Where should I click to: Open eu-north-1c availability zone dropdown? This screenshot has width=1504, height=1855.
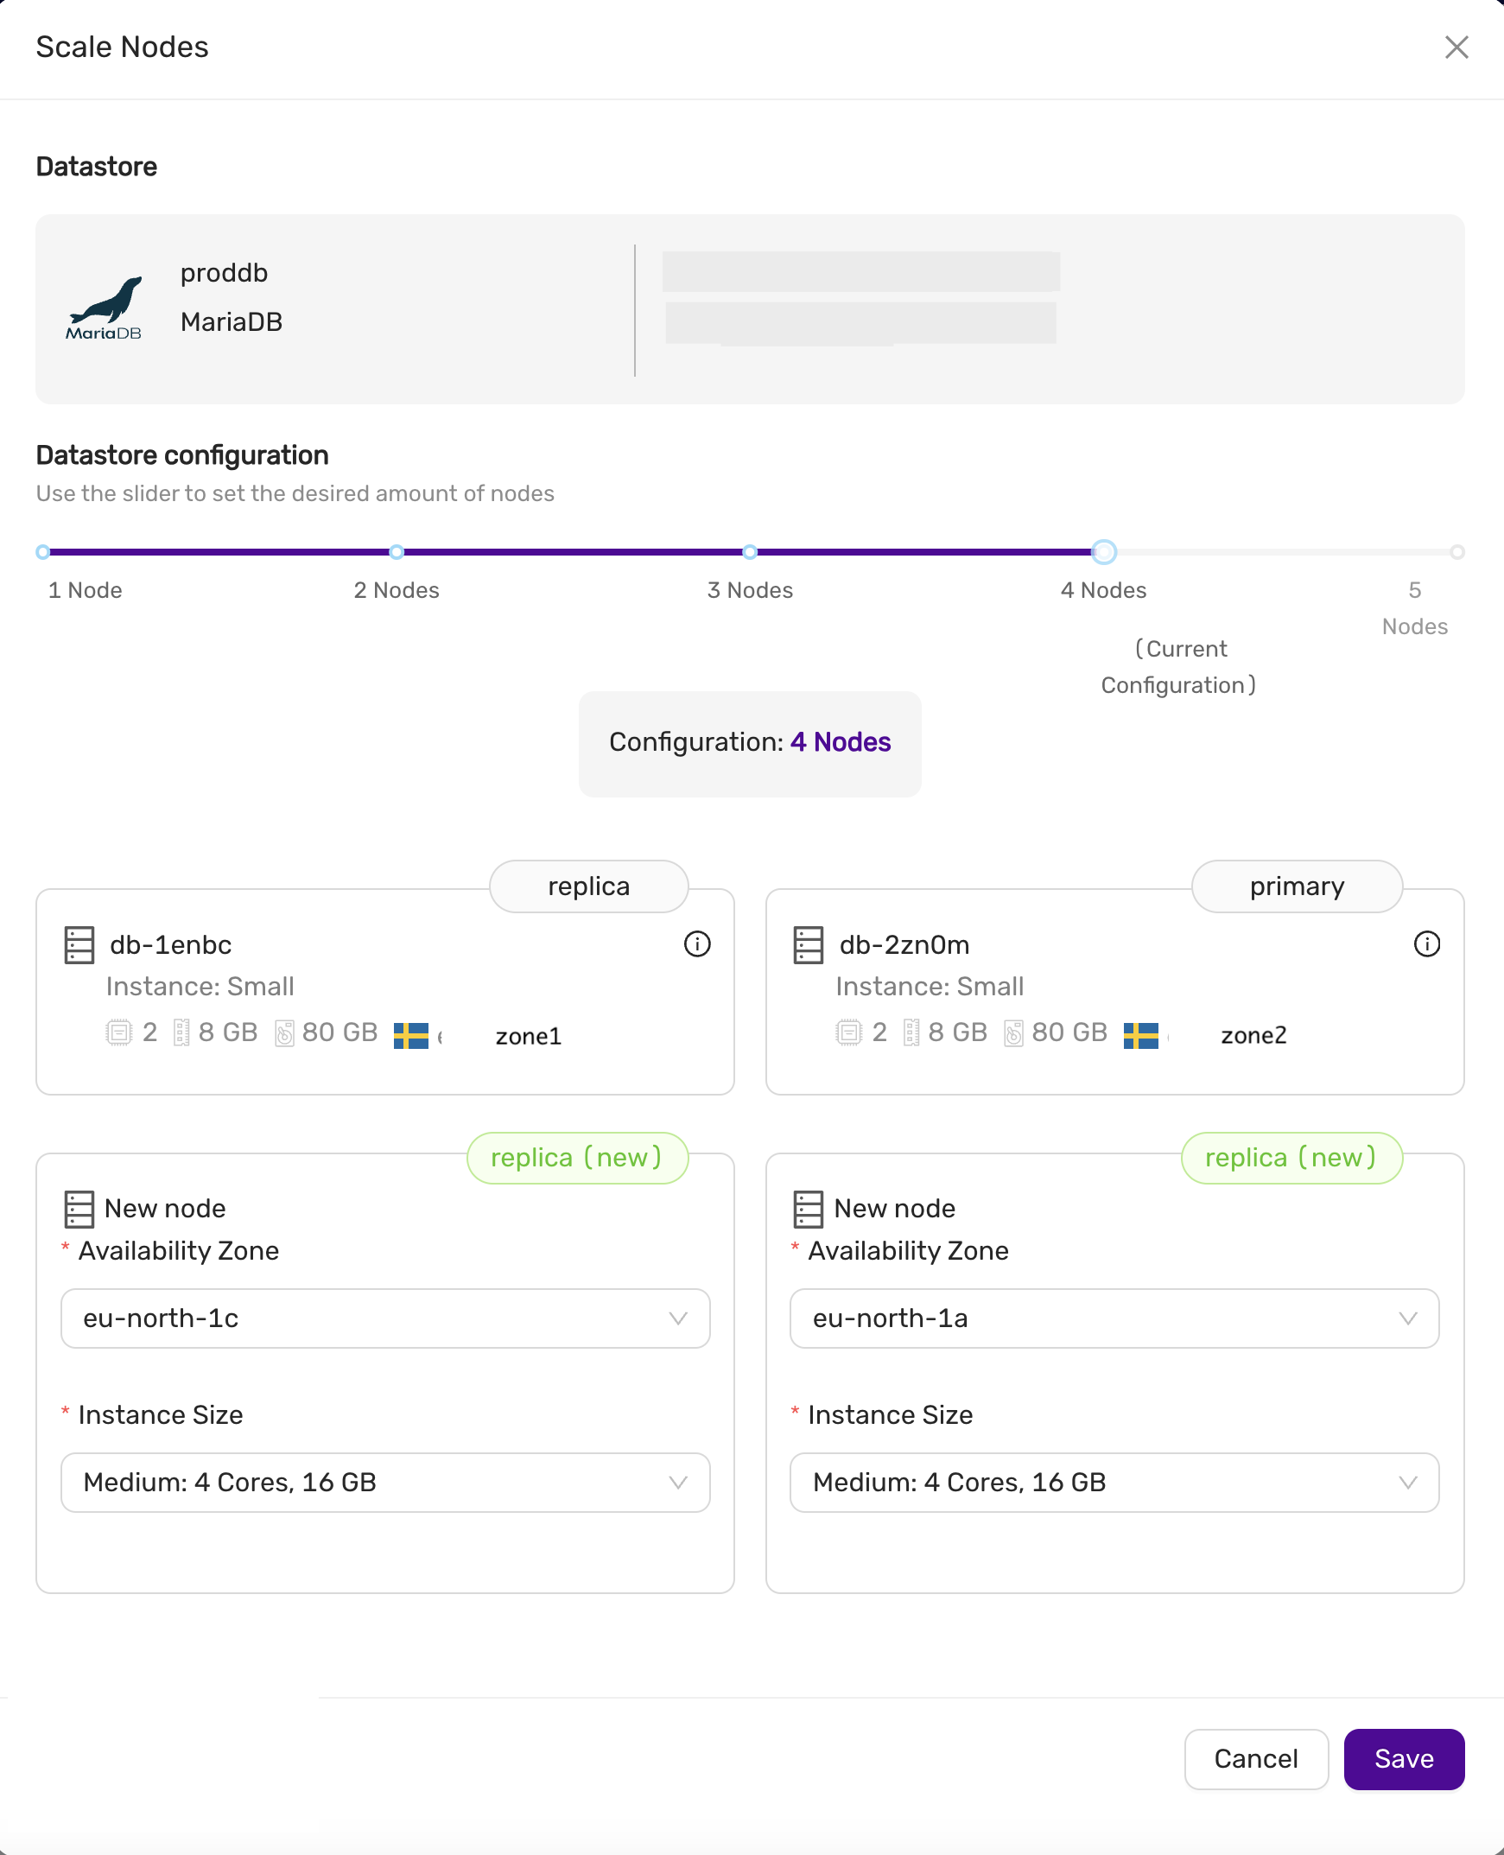(384, 1318)
